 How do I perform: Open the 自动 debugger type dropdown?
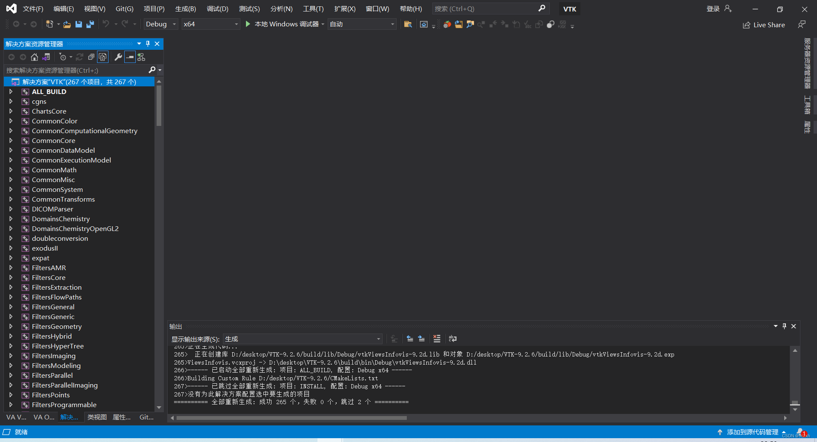[x=362, y=24]
